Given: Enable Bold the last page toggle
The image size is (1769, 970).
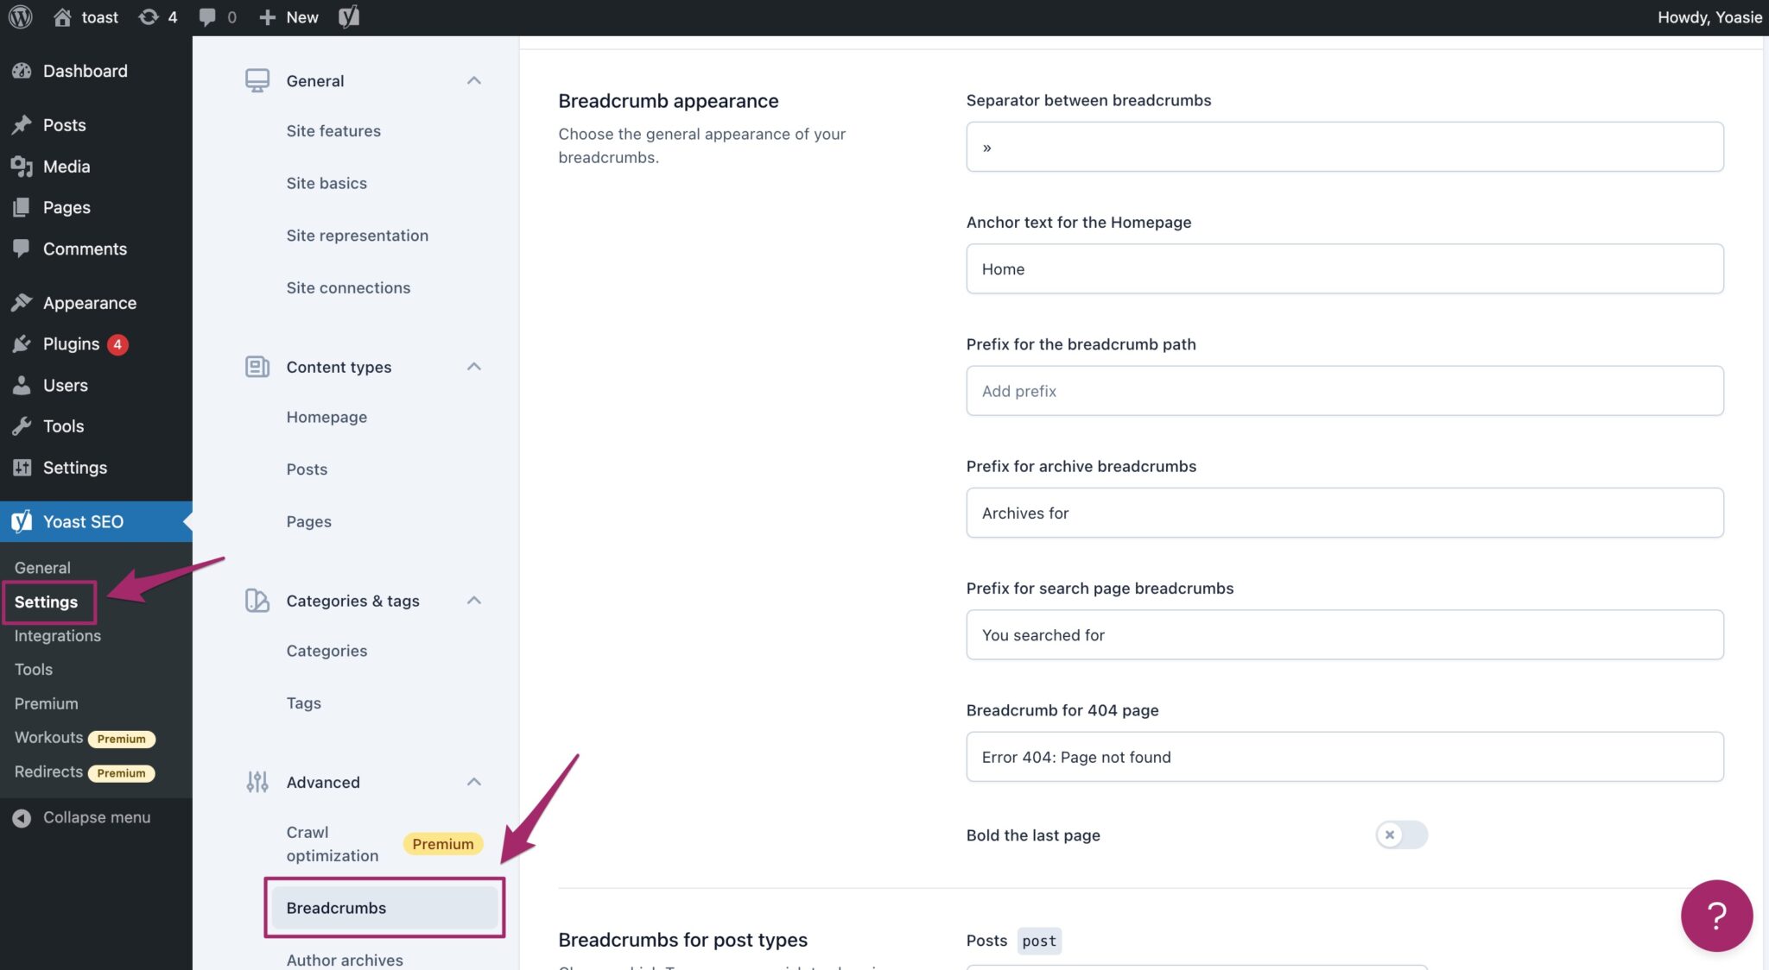Looking at the screenshot, I should tap(1401, 835).
